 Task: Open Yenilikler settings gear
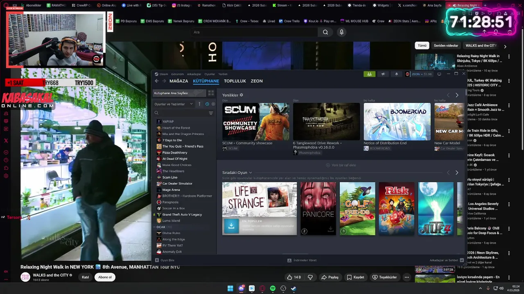click(x=242, y=95)
